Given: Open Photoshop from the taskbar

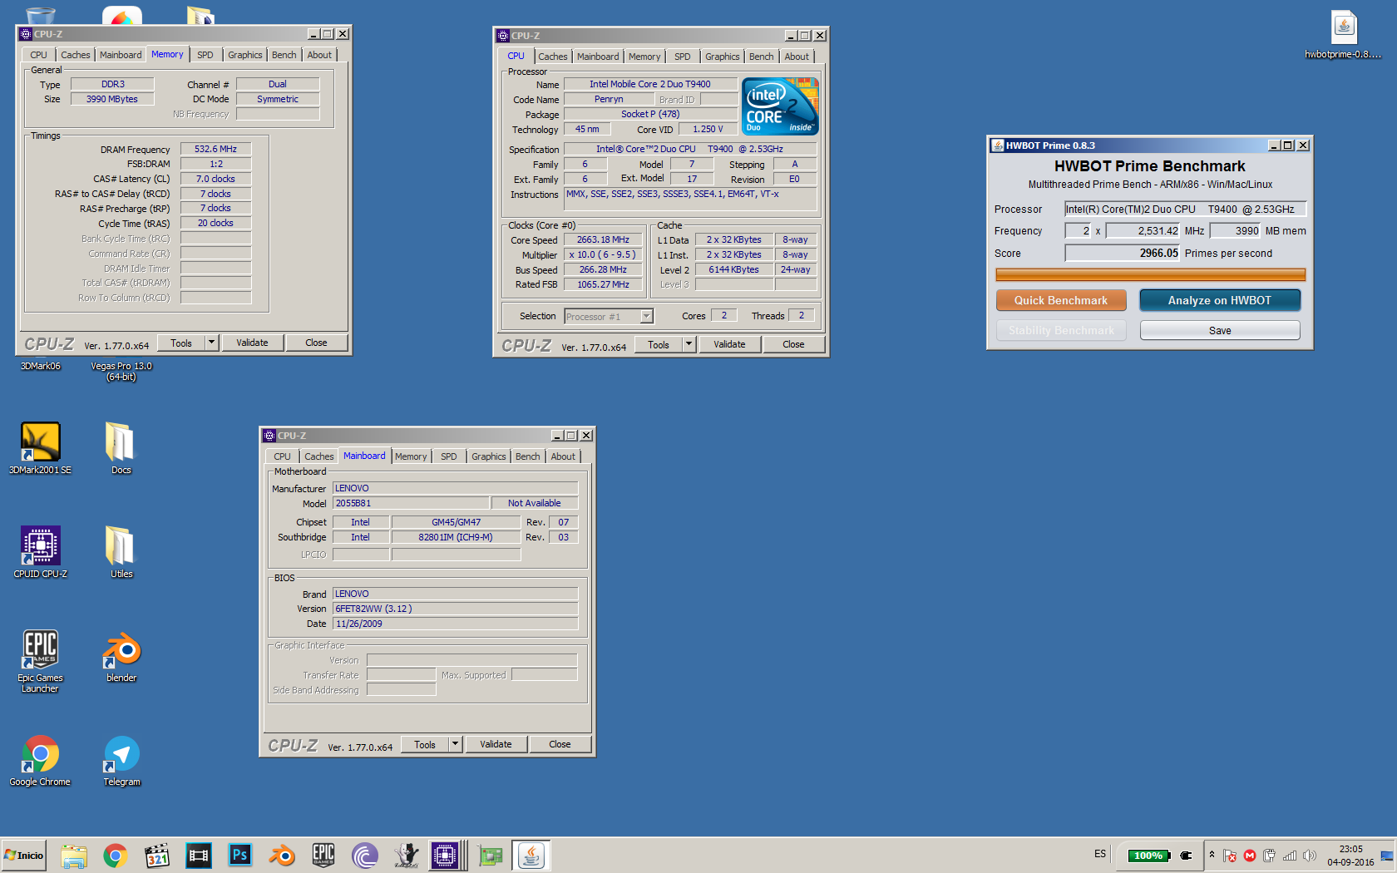Looking at the screenshot, I should 240,856.
